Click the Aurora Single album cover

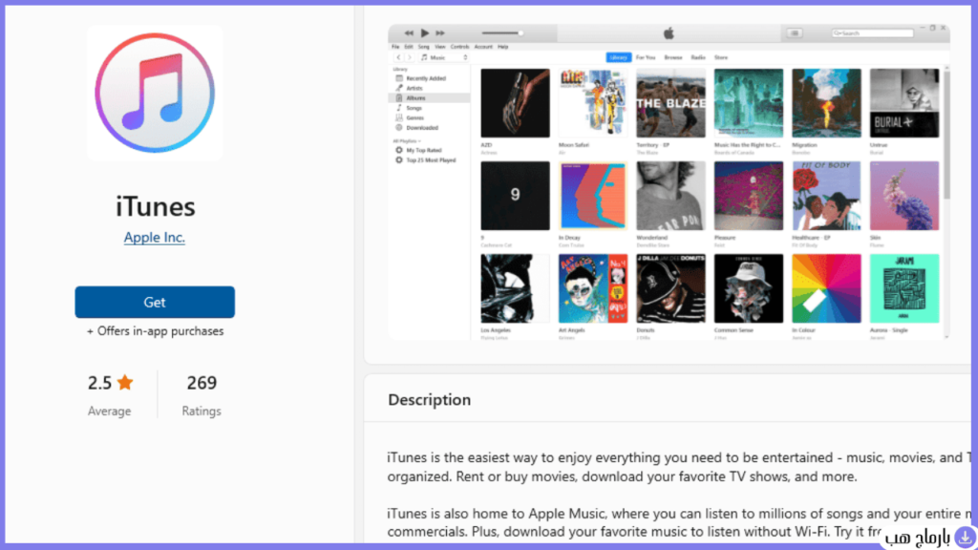click(904, 288)
